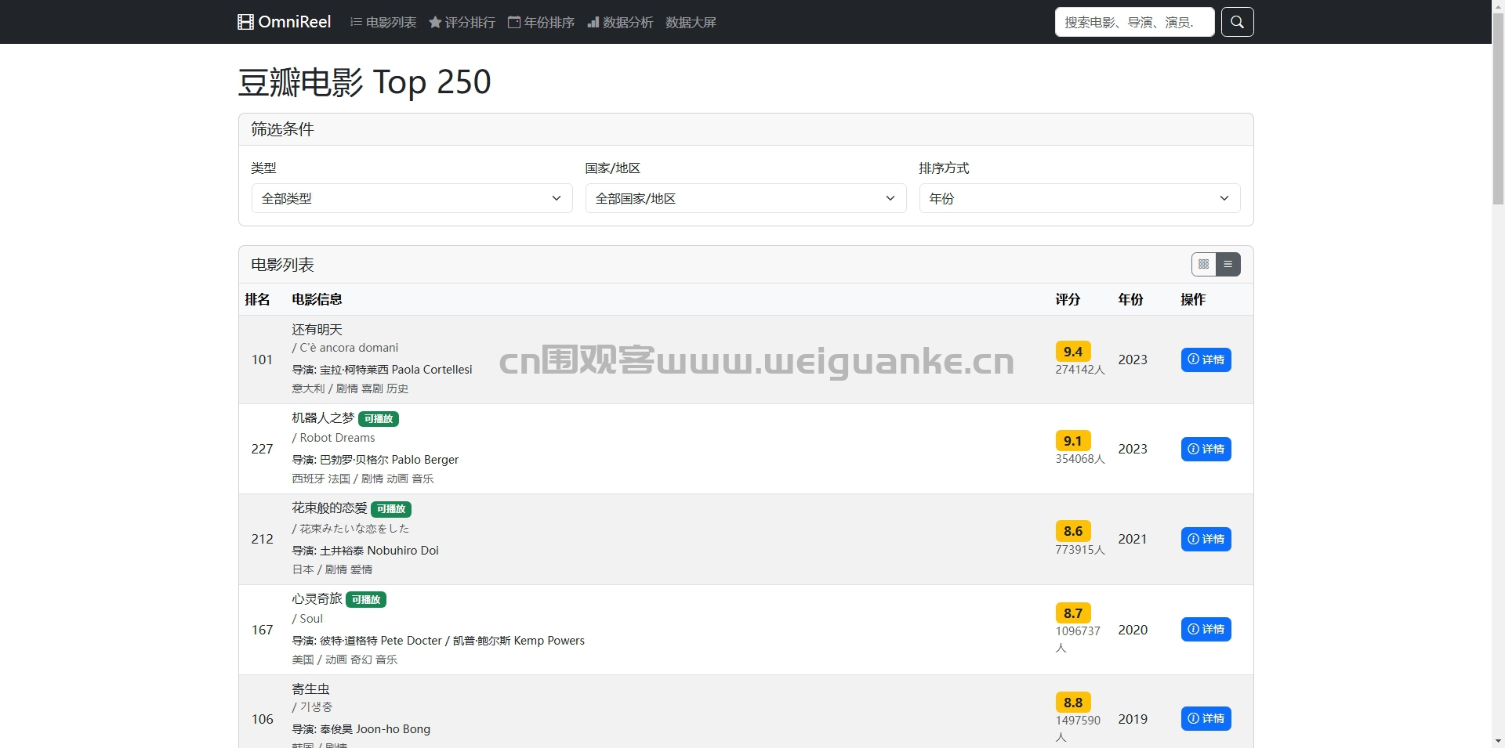
Task: Click the movie title 机器人之梦
Action: [x=323, y=418]
